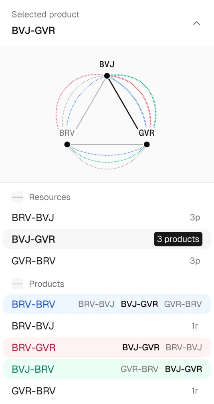Select the horizontal BRV-GVR solid edge
This screenshot has height=404, width=214.
107,144
